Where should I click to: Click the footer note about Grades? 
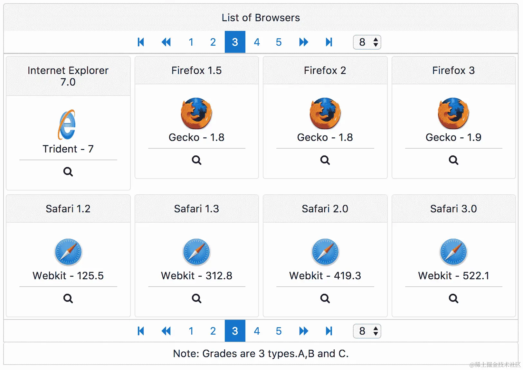261,354
